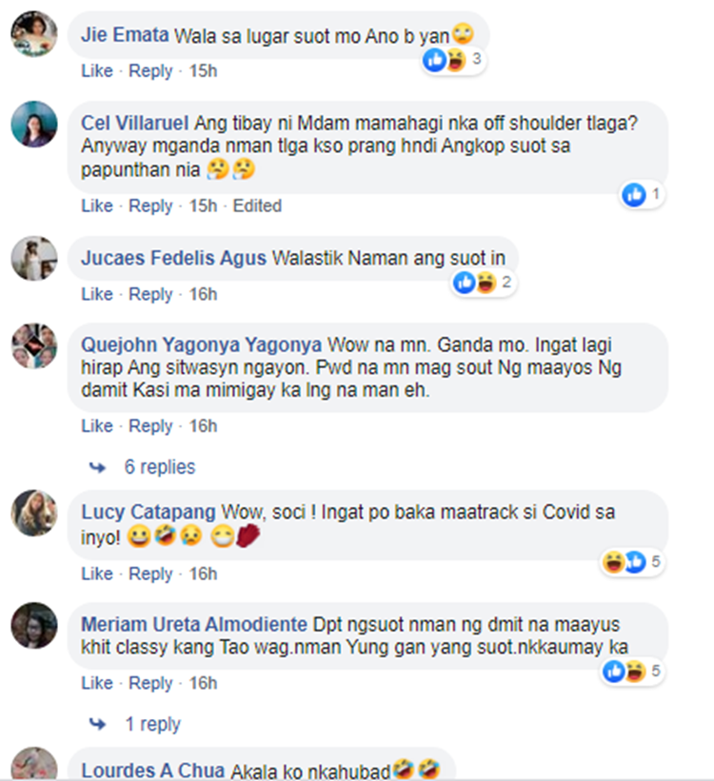Open Lourdes A Chua profile name

tap(152, 770)
